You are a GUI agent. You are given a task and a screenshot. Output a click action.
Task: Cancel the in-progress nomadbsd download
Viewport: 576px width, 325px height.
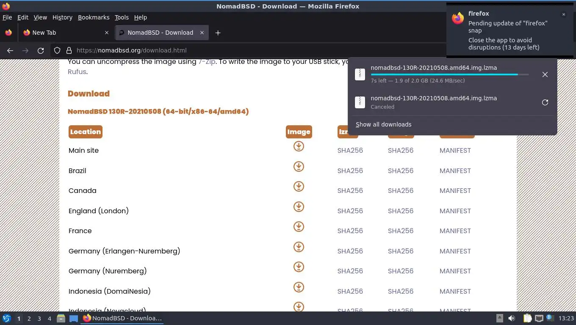[x=545, y=74]
